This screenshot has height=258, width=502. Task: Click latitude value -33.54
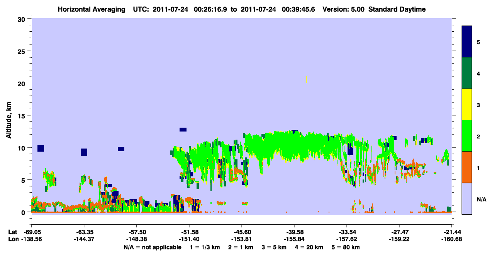[347, 232]
